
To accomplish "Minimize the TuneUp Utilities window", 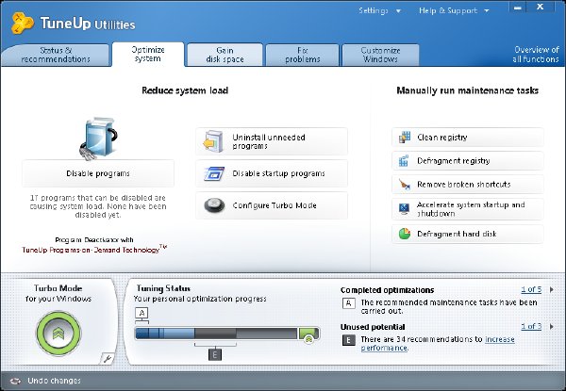I will tap(518, 8).
